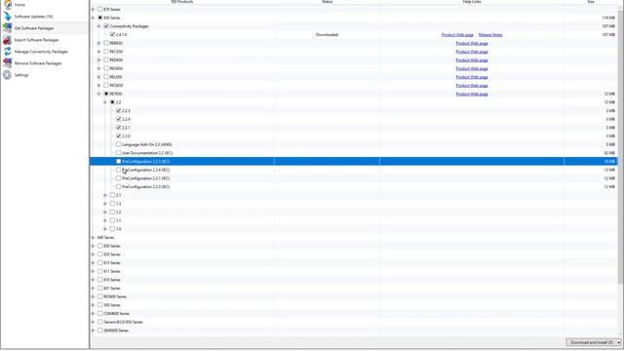This screenshot has height=351, width=624.
Task: Check the 620 Series checkbox
Action: pos(99,254)
